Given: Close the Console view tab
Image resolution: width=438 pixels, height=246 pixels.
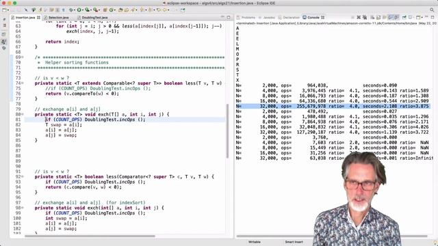Looking at the screenshot, I should (322, 18).
